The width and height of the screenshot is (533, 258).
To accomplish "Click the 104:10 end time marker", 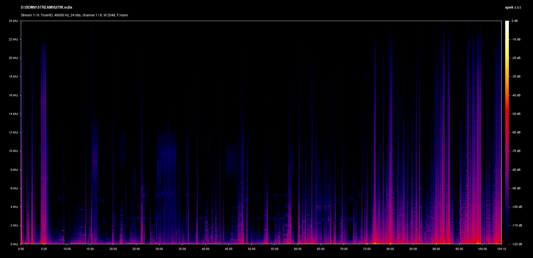I will (x=501, y=249).
